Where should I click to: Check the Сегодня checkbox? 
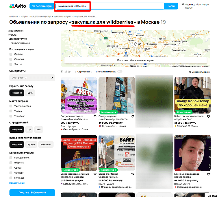click(x=11, y=59)
